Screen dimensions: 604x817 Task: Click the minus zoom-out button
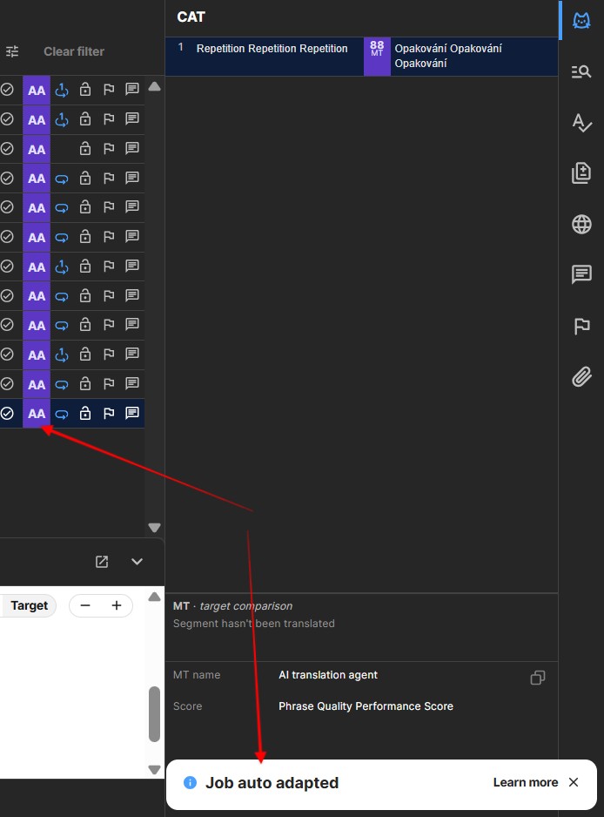click(85, 605)
